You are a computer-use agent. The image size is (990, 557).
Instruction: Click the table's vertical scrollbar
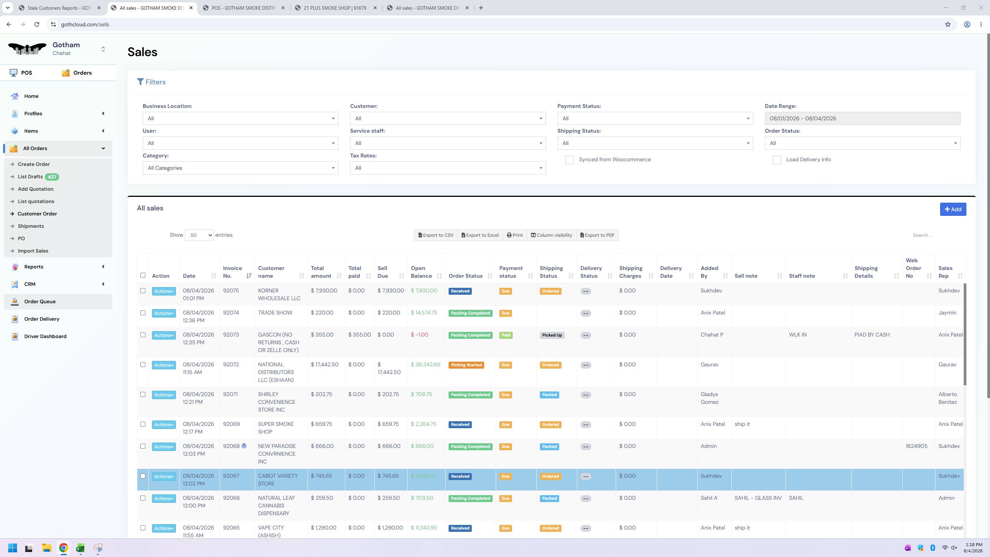click(x=965, y=335)
